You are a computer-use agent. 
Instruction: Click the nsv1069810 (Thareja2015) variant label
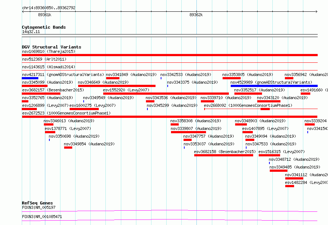click(49, 51)
